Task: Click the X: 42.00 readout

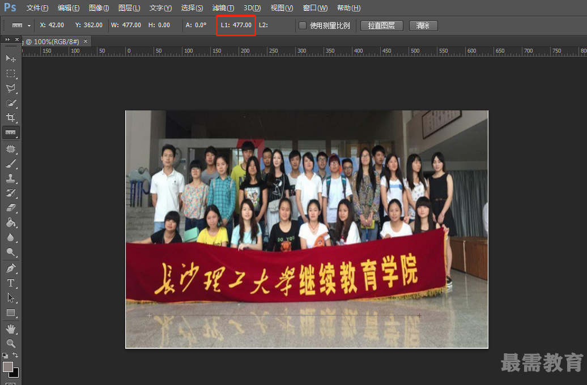Action: click(52, 25)
